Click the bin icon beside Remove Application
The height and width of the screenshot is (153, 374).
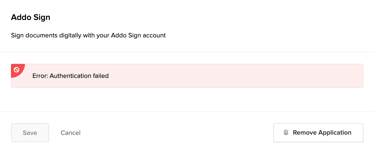point(286,132)
